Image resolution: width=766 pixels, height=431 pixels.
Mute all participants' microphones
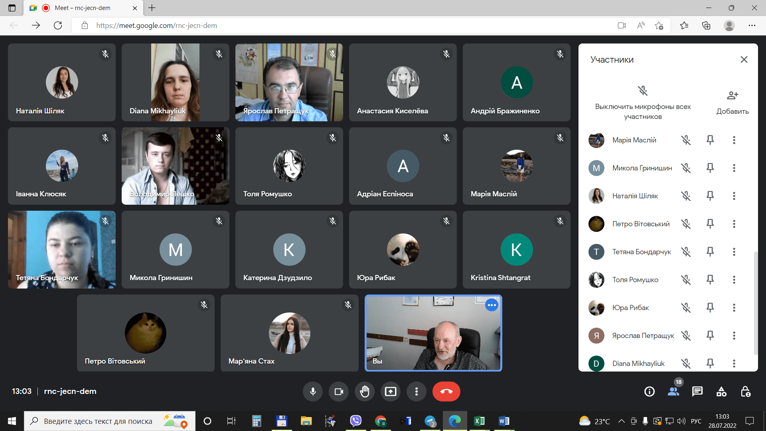pos(643,103)
